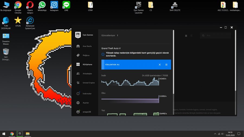Launch Google Chrome from the desktop
This screenshot has width=244, height=137.
pos(18,7)
